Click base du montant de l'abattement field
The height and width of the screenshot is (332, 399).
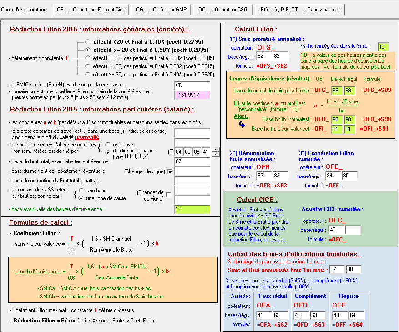(x=192, y=171)
